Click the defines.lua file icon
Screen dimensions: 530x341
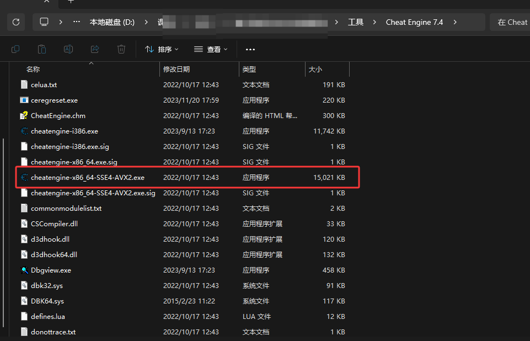coord(24,316)
